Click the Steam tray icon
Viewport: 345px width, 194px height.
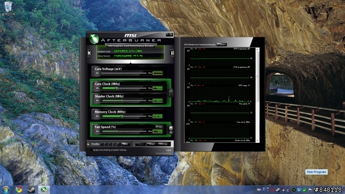pyautogui.click(x=278, y=190)
